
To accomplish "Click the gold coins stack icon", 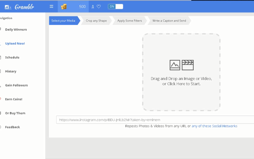I will 64,7.
